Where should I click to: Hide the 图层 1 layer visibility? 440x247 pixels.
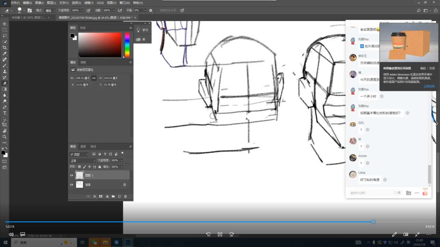[x=72, y=175]
